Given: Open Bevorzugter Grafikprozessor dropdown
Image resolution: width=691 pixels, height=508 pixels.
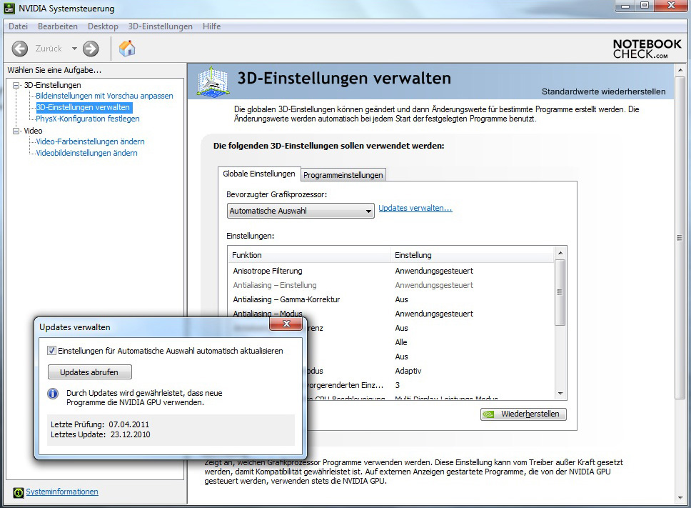Looking at the screenshot, I should (301, 211).
